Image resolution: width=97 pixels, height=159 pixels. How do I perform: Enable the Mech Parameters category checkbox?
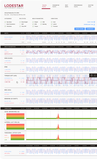pyautogui.click(x=5, y=24)
